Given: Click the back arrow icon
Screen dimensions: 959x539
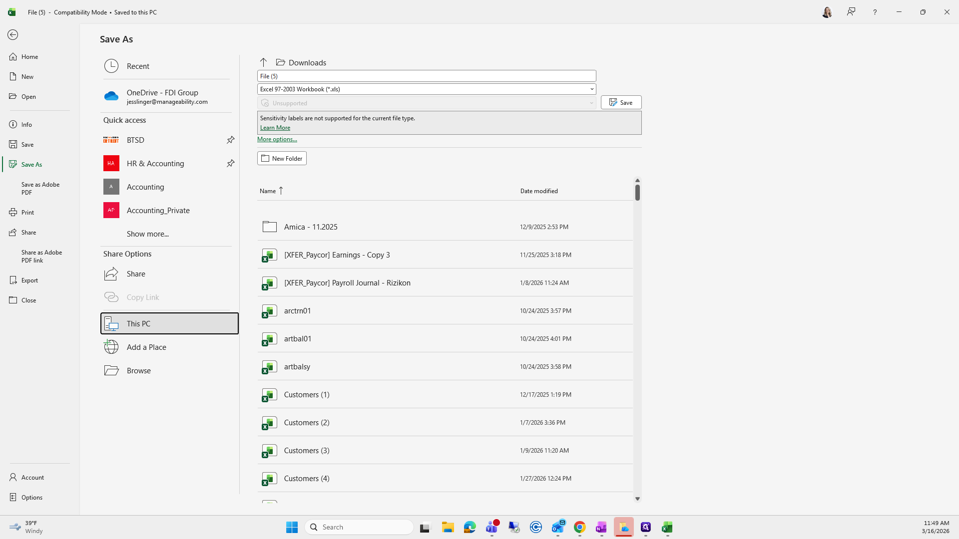Looking at the screenshot, I should pos(13,34).
